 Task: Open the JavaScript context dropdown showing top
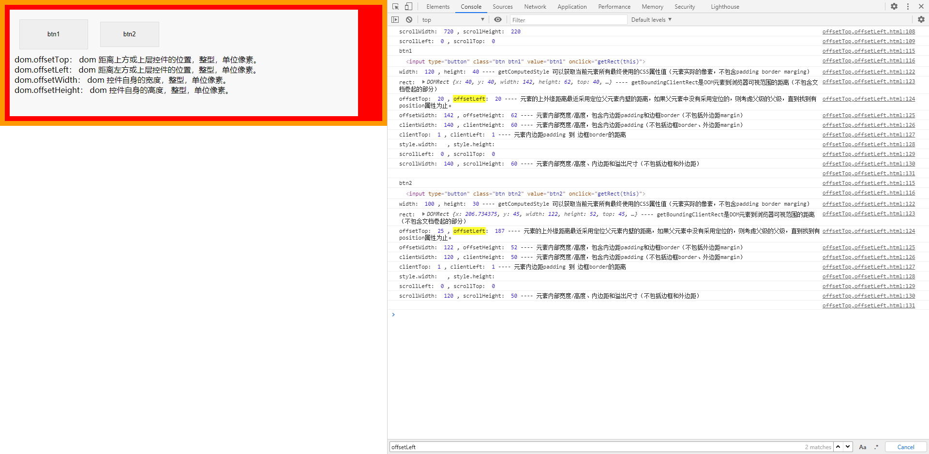(x=452, y=19)
